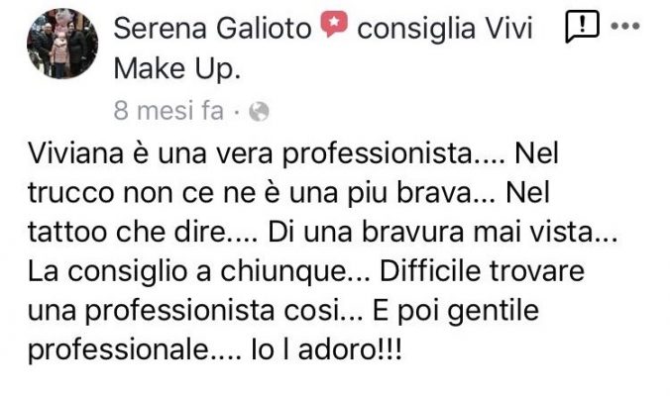Click the line starting 'trucco non ce ne'
The image size is (670, 396).
click(x=288, y=192)
